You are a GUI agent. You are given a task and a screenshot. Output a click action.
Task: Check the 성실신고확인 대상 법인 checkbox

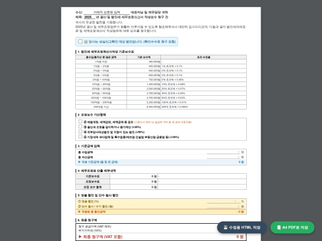80,42
